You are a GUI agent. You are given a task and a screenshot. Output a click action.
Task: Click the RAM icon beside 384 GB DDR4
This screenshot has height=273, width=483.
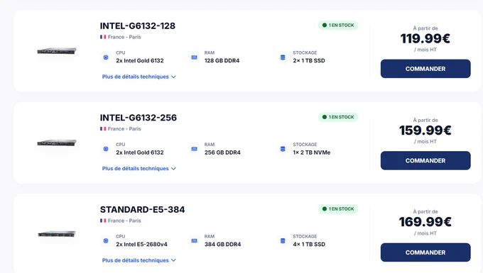(x=194, y=240)
